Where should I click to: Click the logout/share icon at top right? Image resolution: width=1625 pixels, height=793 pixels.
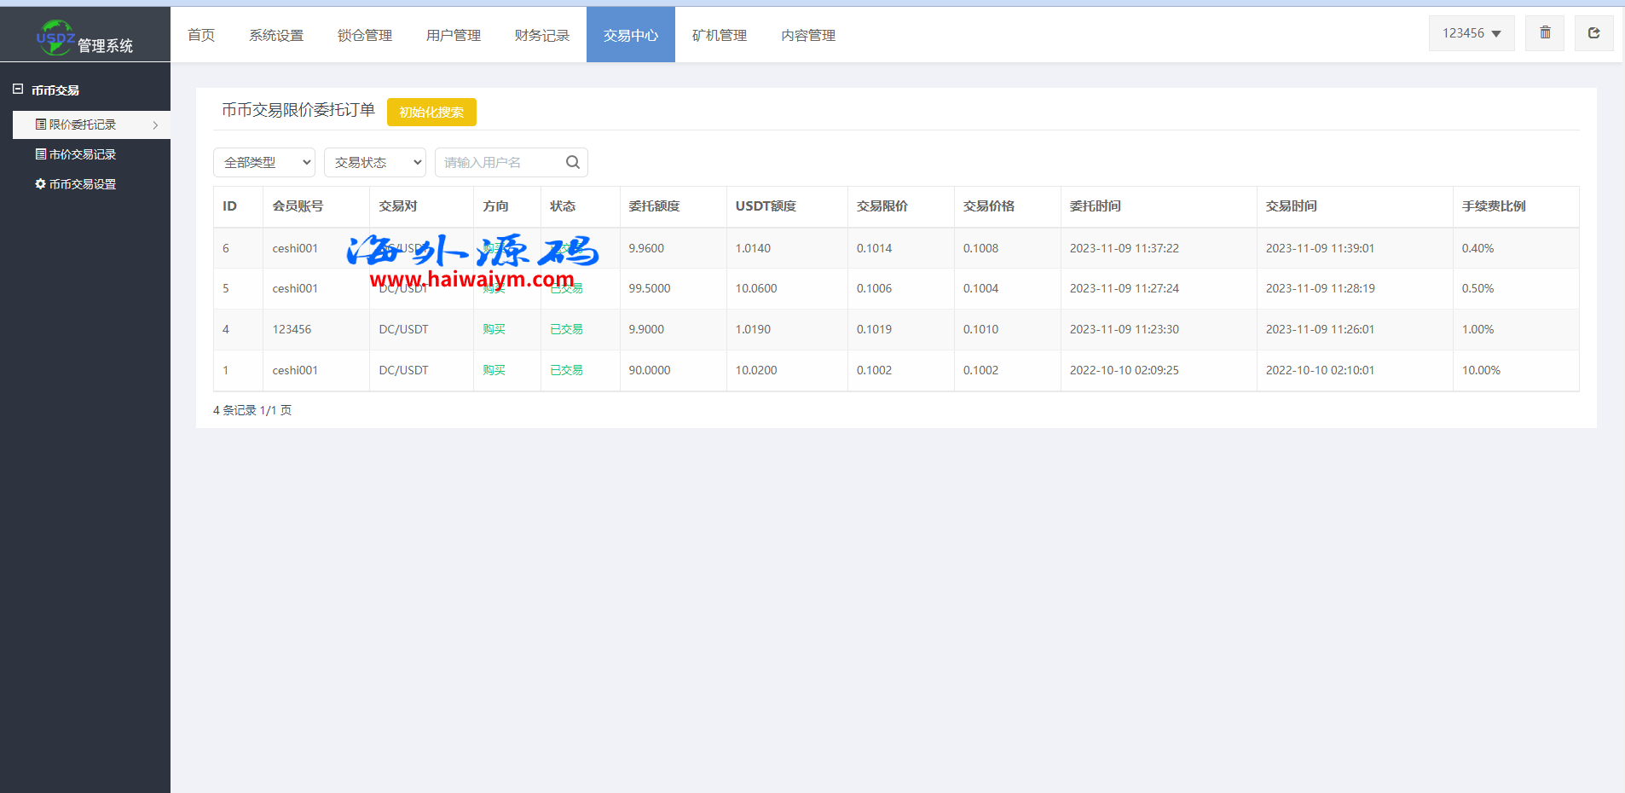click(x=1593, y=33)
